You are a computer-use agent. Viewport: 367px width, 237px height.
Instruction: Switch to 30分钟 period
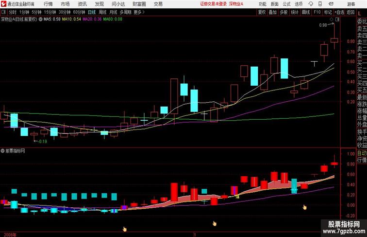(x=65, y=12)
